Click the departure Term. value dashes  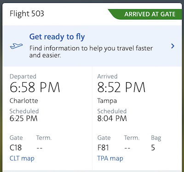pyautogui.click(x=40, y=148)
